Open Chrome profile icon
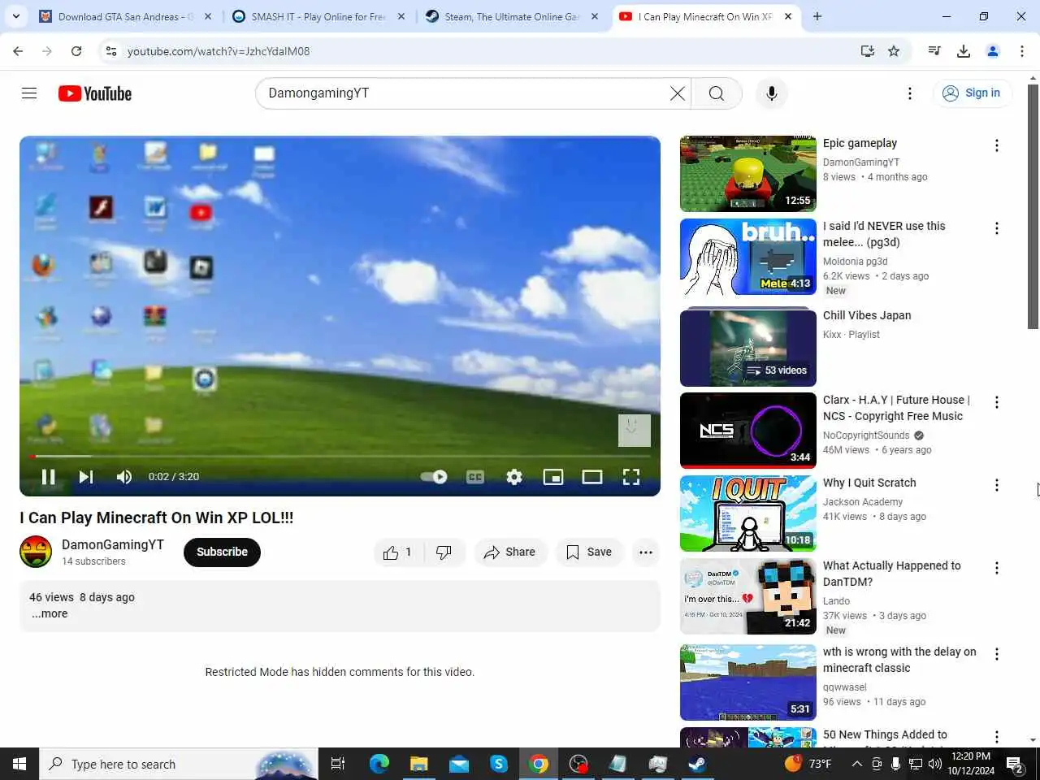Image resolution: width=1040 pixels, height=780 pixels. [x=993, y=51]
